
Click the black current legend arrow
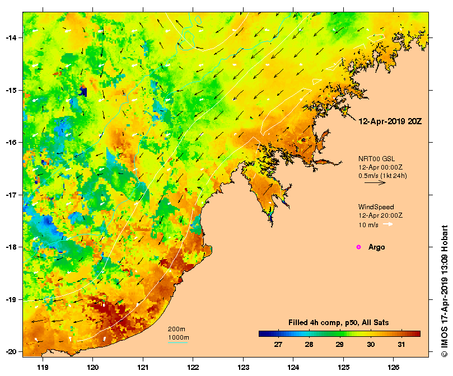click(x=375, y=182)
